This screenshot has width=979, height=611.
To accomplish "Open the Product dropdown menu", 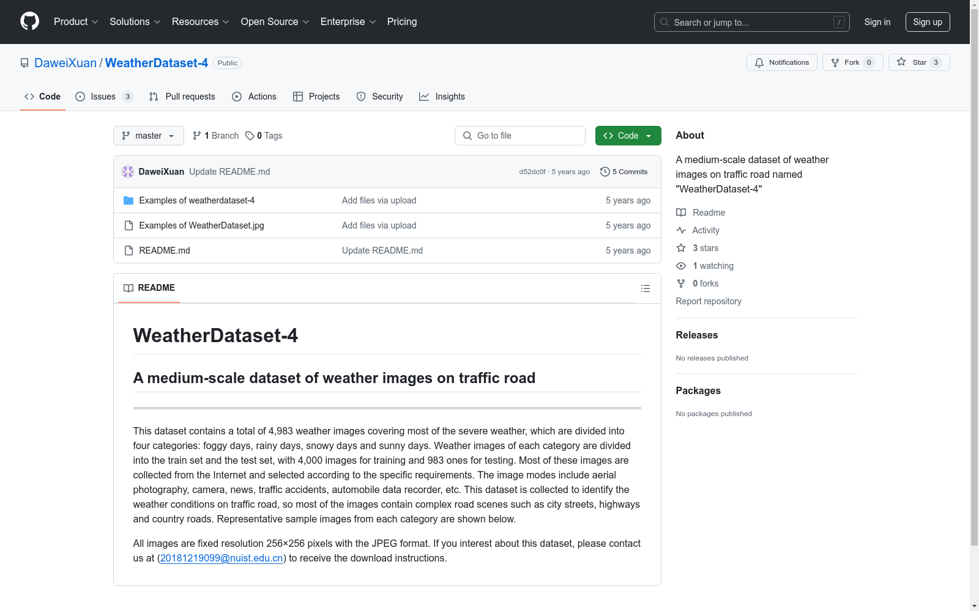I will [x=76, y=21].
